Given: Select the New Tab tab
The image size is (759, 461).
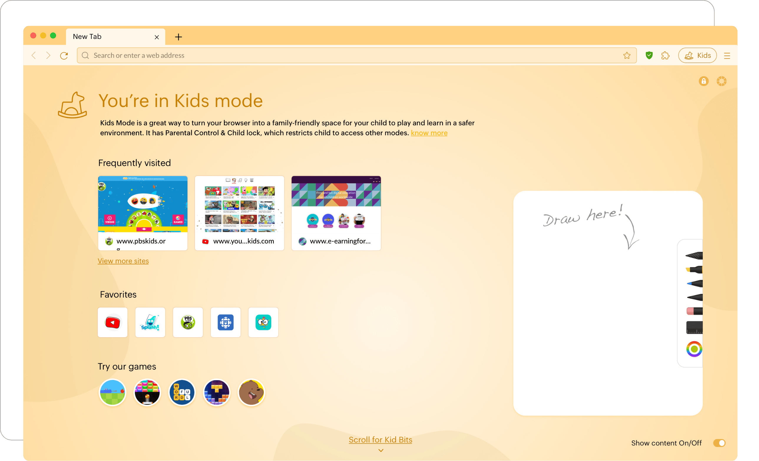Looking at the screenshot, I should click(102, 36).
